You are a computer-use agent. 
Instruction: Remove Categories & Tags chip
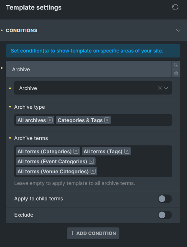tap(107, 120)
